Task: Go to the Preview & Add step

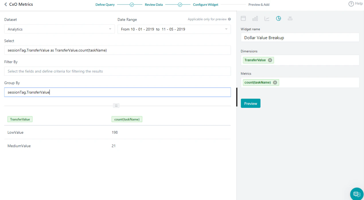Action: (x=259, y=5)
